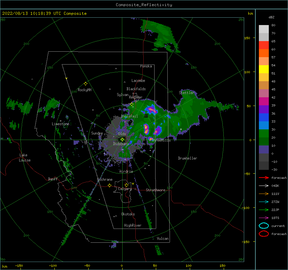Image resolution: width=288 pixels, height=270 pixels.
Task: Select the Calgary city label
Action: click(125, 189)
